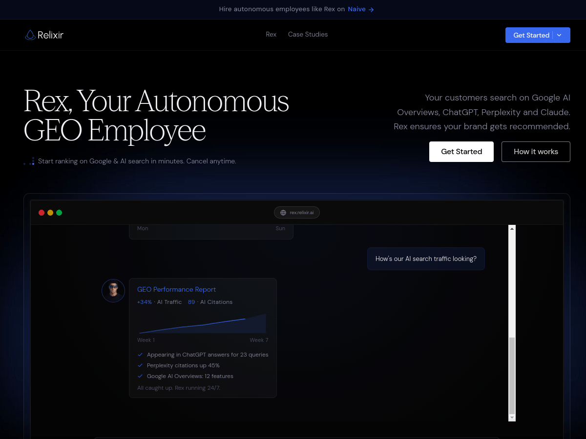
Task: Click the scrollbar up arrow in chat panel
Action: click(512, 228)
